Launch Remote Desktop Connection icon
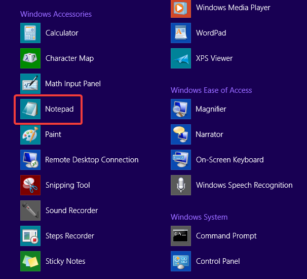Screen dimensions: 307x279 30,160
